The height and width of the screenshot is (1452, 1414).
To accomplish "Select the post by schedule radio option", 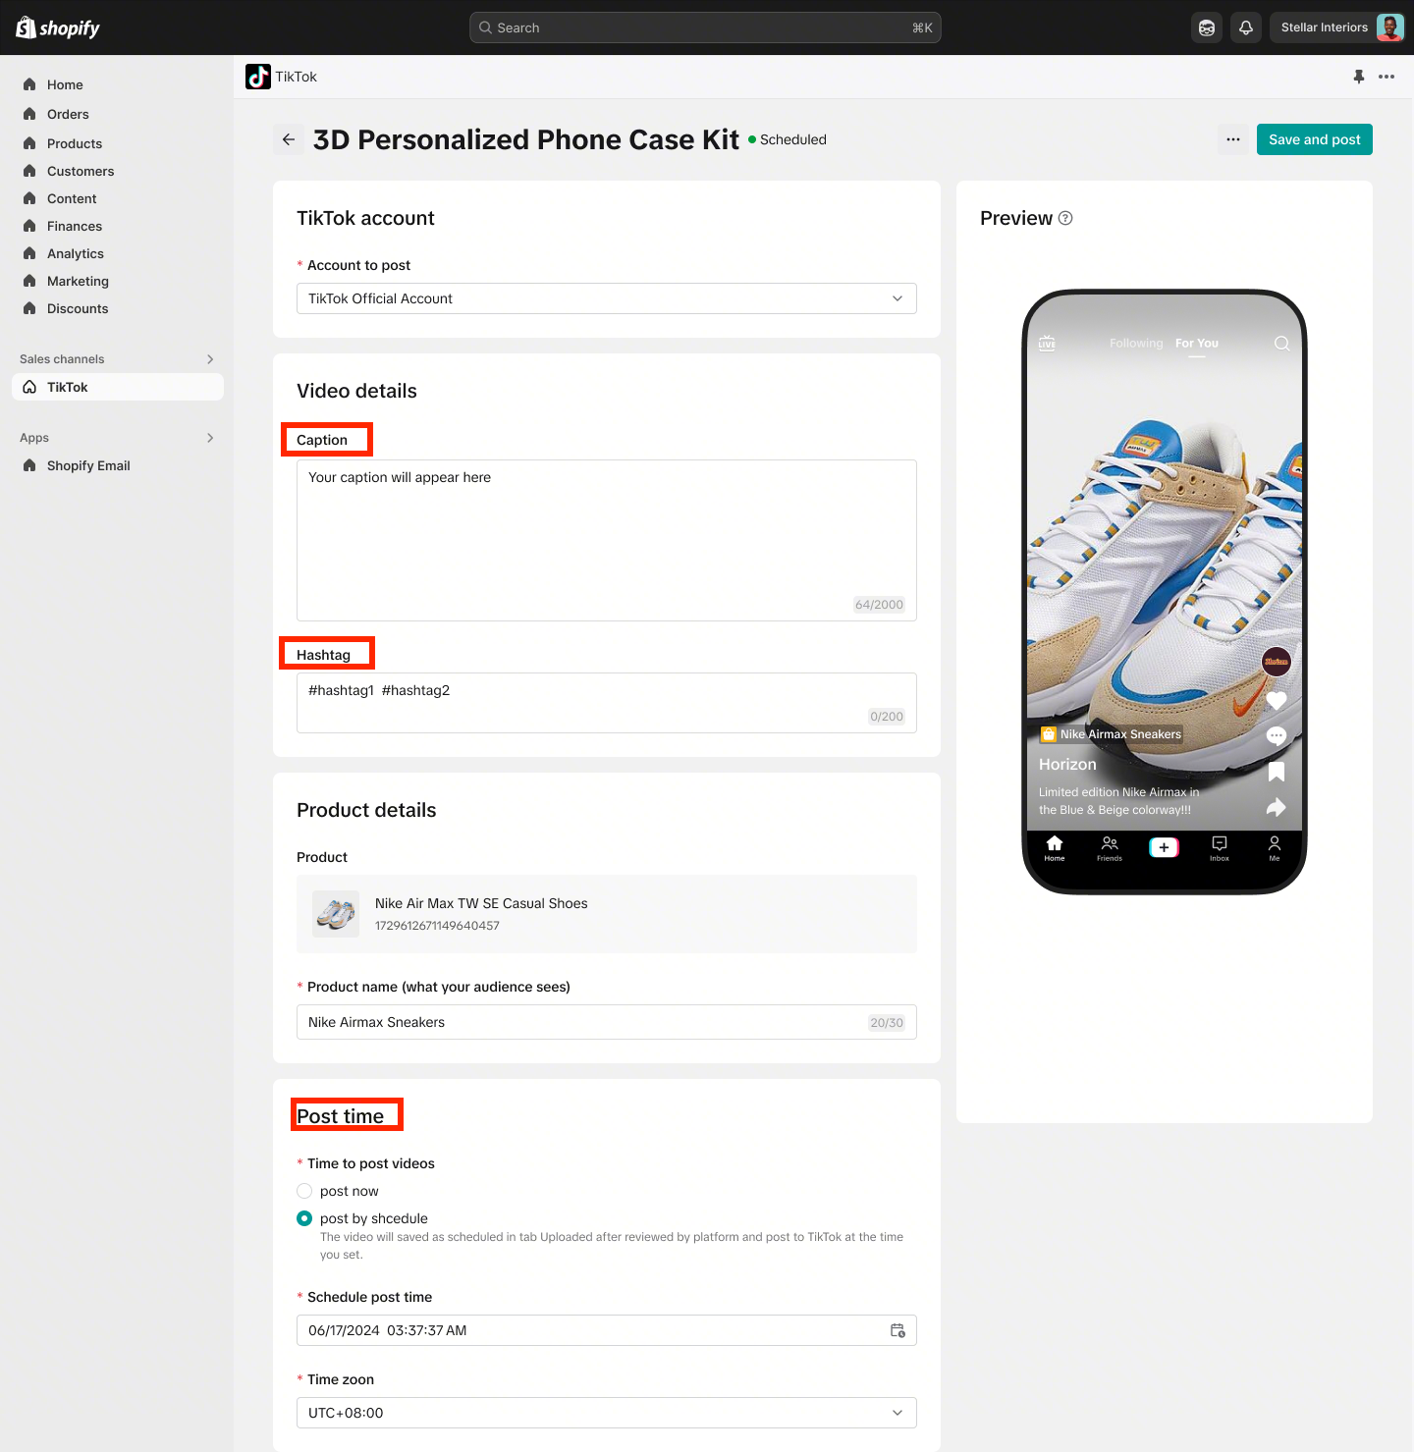I will [x=304, y=1218].
